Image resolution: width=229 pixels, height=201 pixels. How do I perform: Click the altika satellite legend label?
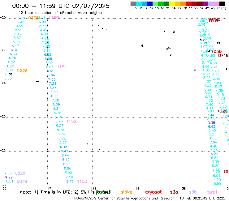126,192
